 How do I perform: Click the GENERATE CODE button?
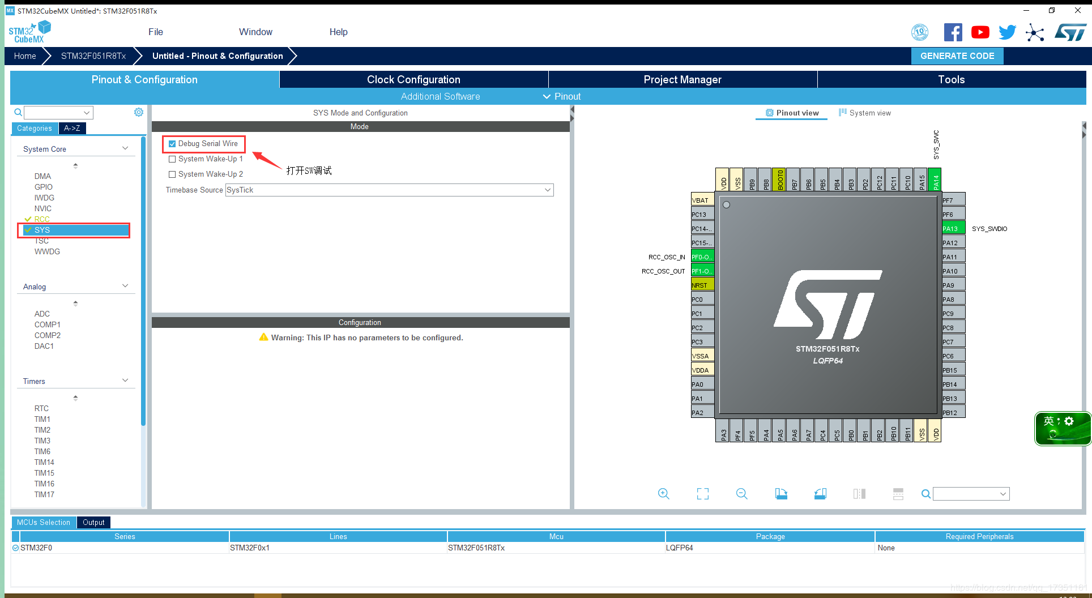[957, 55]
